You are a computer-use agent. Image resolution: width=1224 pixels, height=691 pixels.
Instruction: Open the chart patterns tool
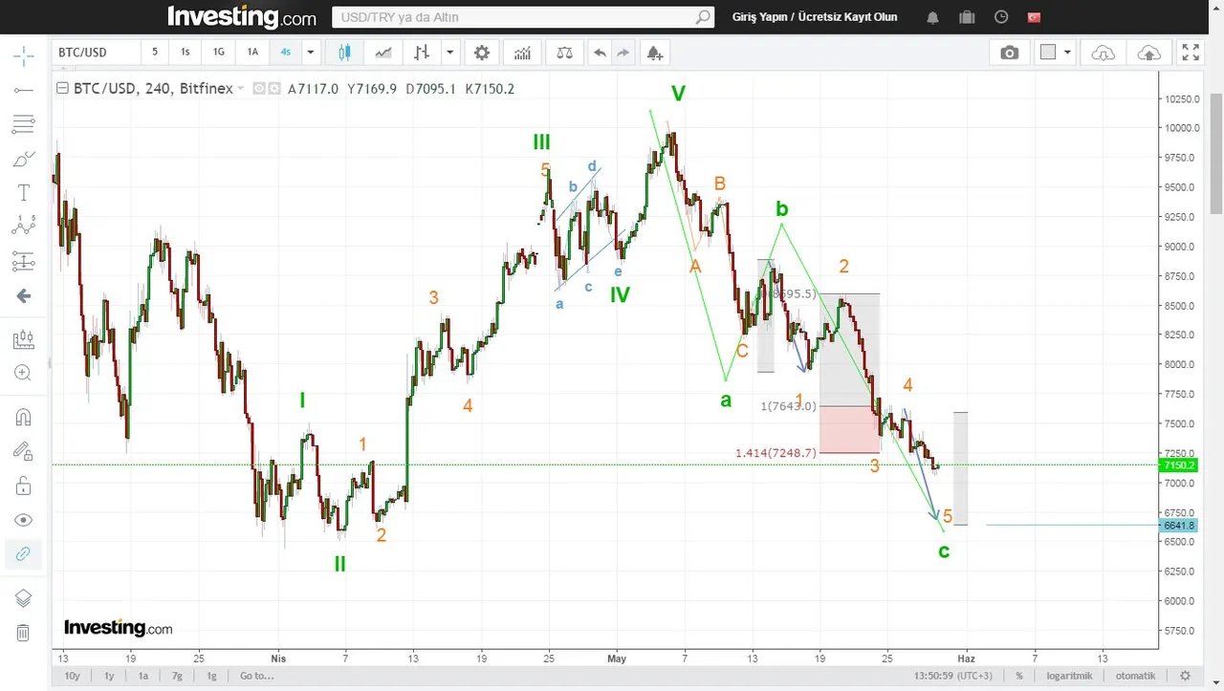point(23,227)
